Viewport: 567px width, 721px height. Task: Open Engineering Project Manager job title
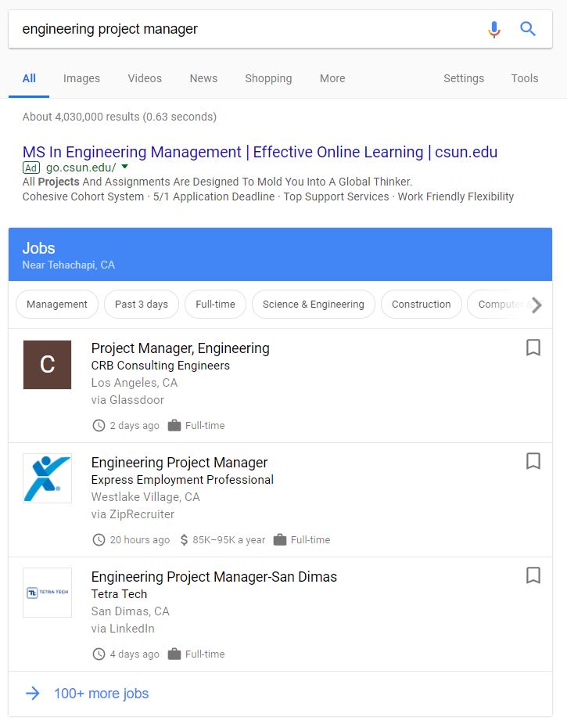click(179, 463)
